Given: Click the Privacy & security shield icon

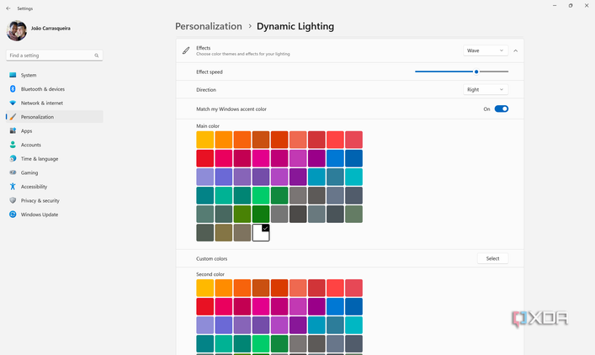Looking at the screenshot, I should [x=13, y=200].
